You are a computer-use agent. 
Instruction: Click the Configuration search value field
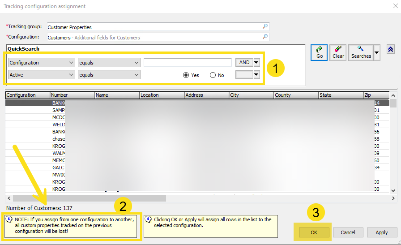tap(188, 62)
